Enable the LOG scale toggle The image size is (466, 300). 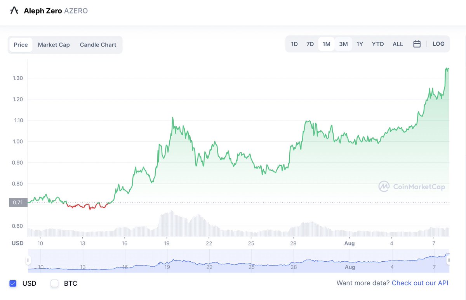point(438,44)
